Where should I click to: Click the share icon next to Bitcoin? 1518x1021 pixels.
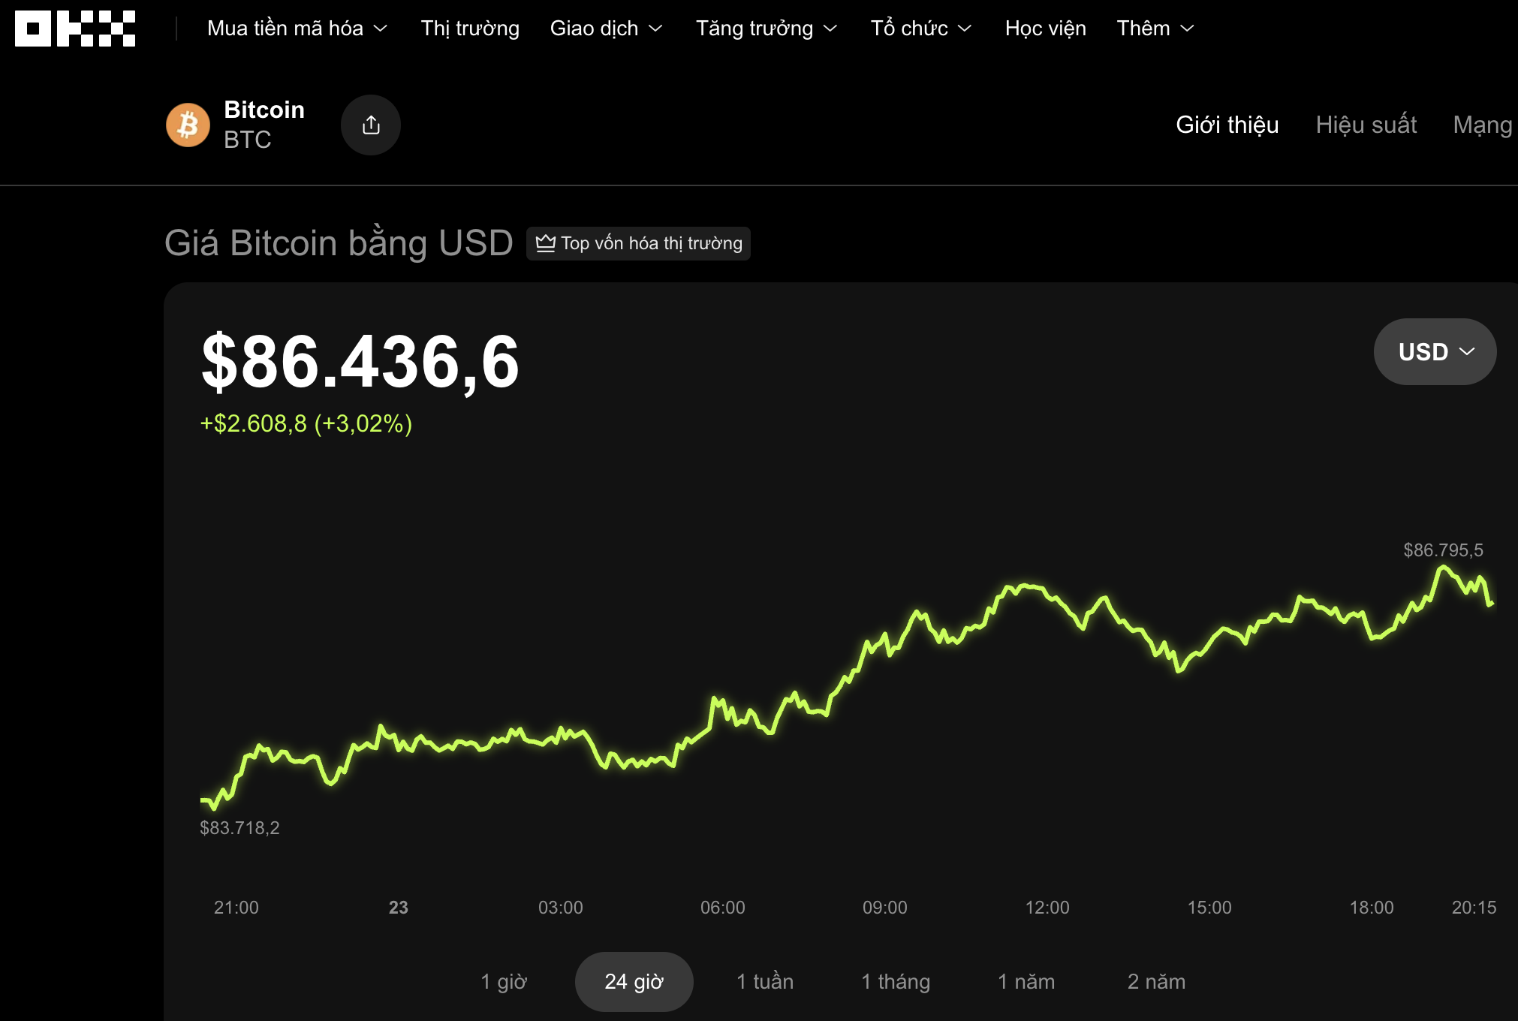371,125
